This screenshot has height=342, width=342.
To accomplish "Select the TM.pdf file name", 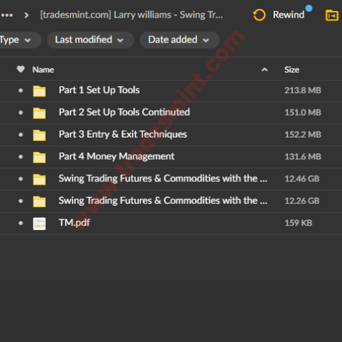I will pyautogui.click(x=75, y=223).
